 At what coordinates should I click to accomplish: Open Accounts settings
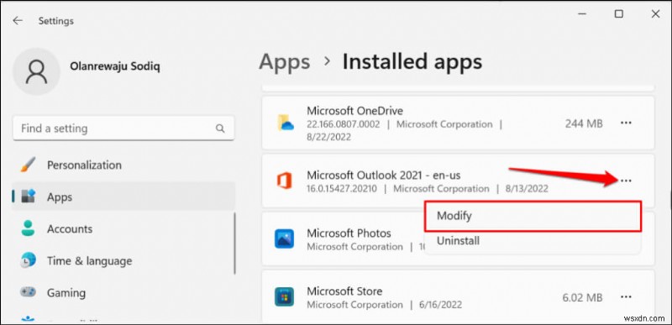click(x=123, y=228)
